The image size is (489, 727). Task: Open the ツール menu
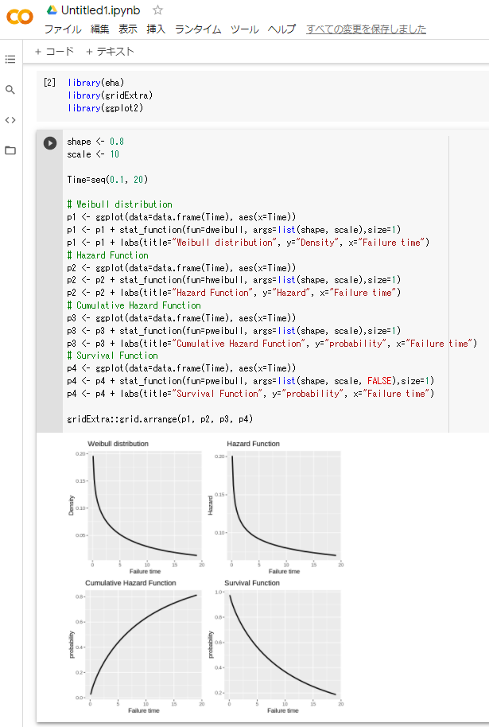244,29
